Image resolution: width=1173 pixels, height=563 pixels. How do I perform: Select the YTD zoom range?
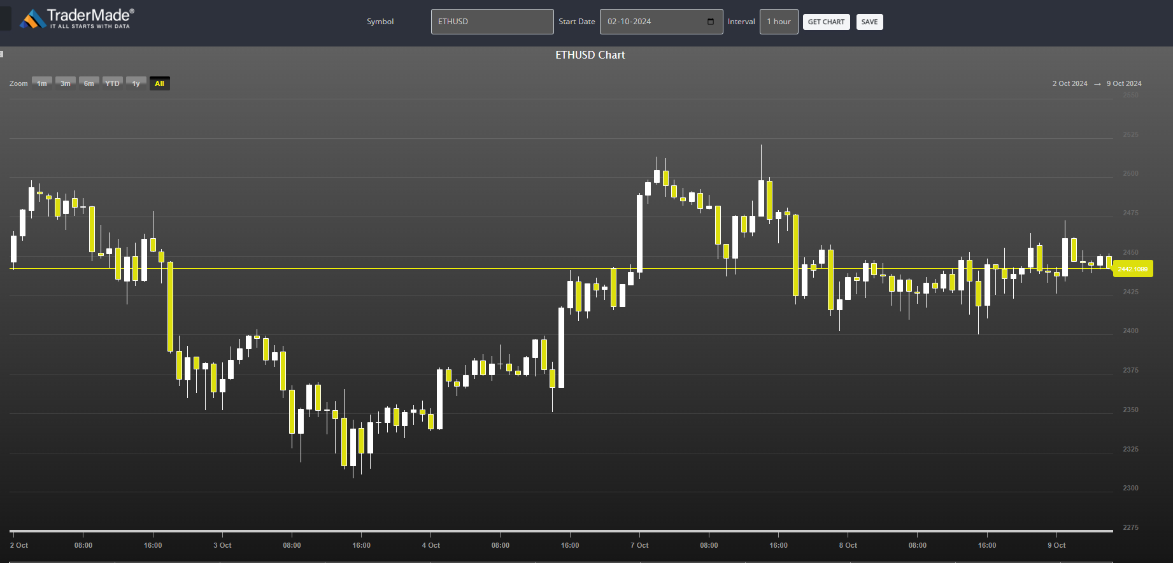click(x=113, y=83)
